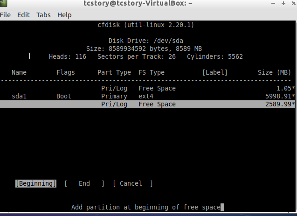Screen dimensions: 297x216
Task: Click the Add partition hint text
Action: pyautogui.click(x=146, y=207)
